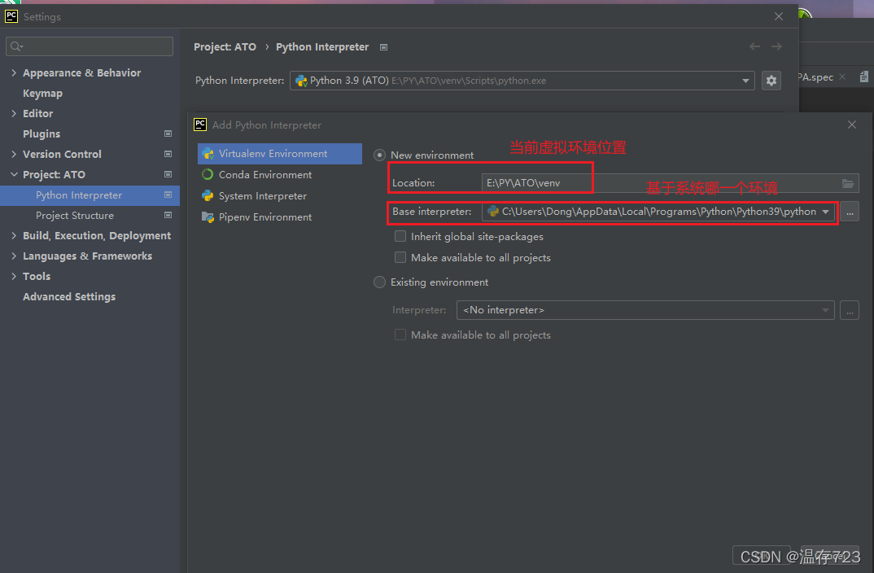
Task: Check Make available to all projects
Action: coord(400,257)
